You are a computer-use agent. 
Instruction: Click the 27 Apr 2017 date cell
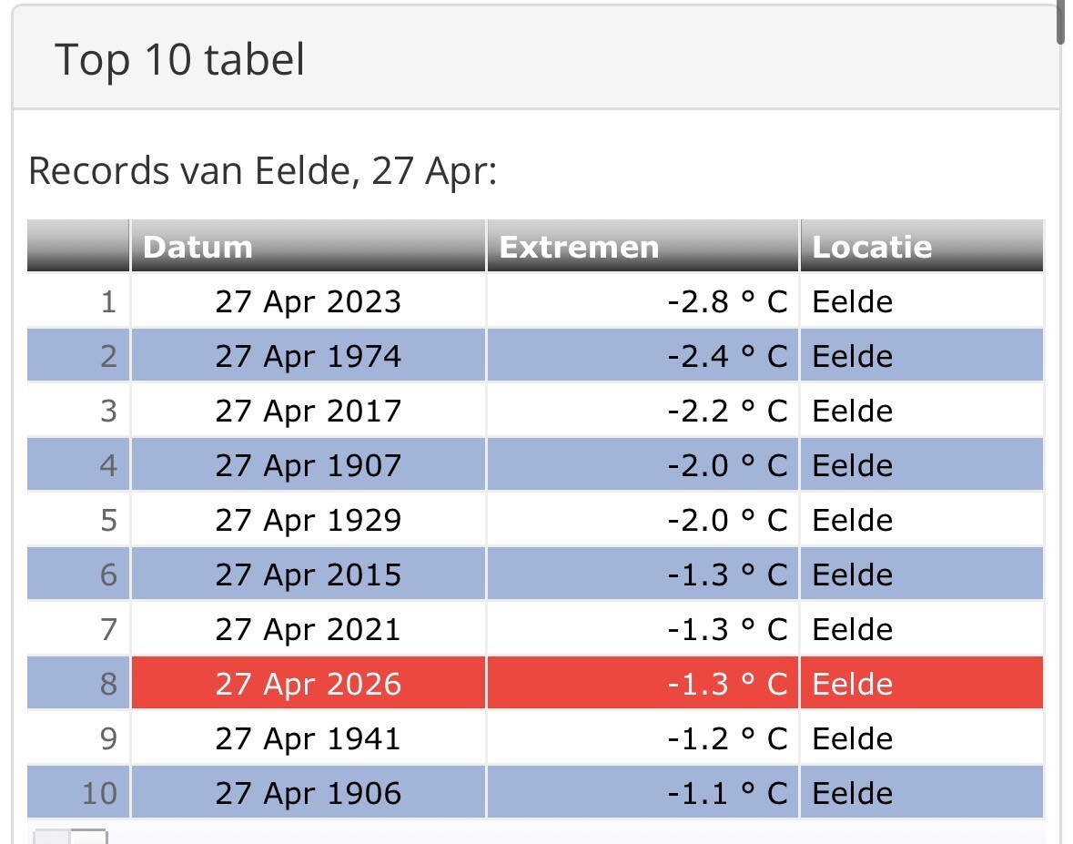(x=308, y=411)
